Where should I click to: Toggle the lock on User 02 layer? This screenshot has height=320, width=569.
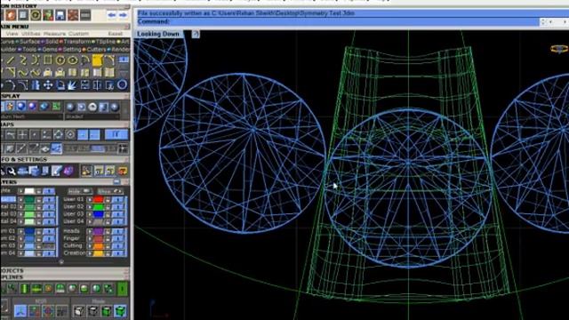[108, 207]
